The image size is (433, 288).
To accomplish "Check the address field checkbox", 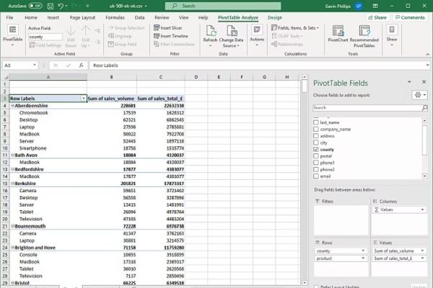I will (x=316, y=136).
